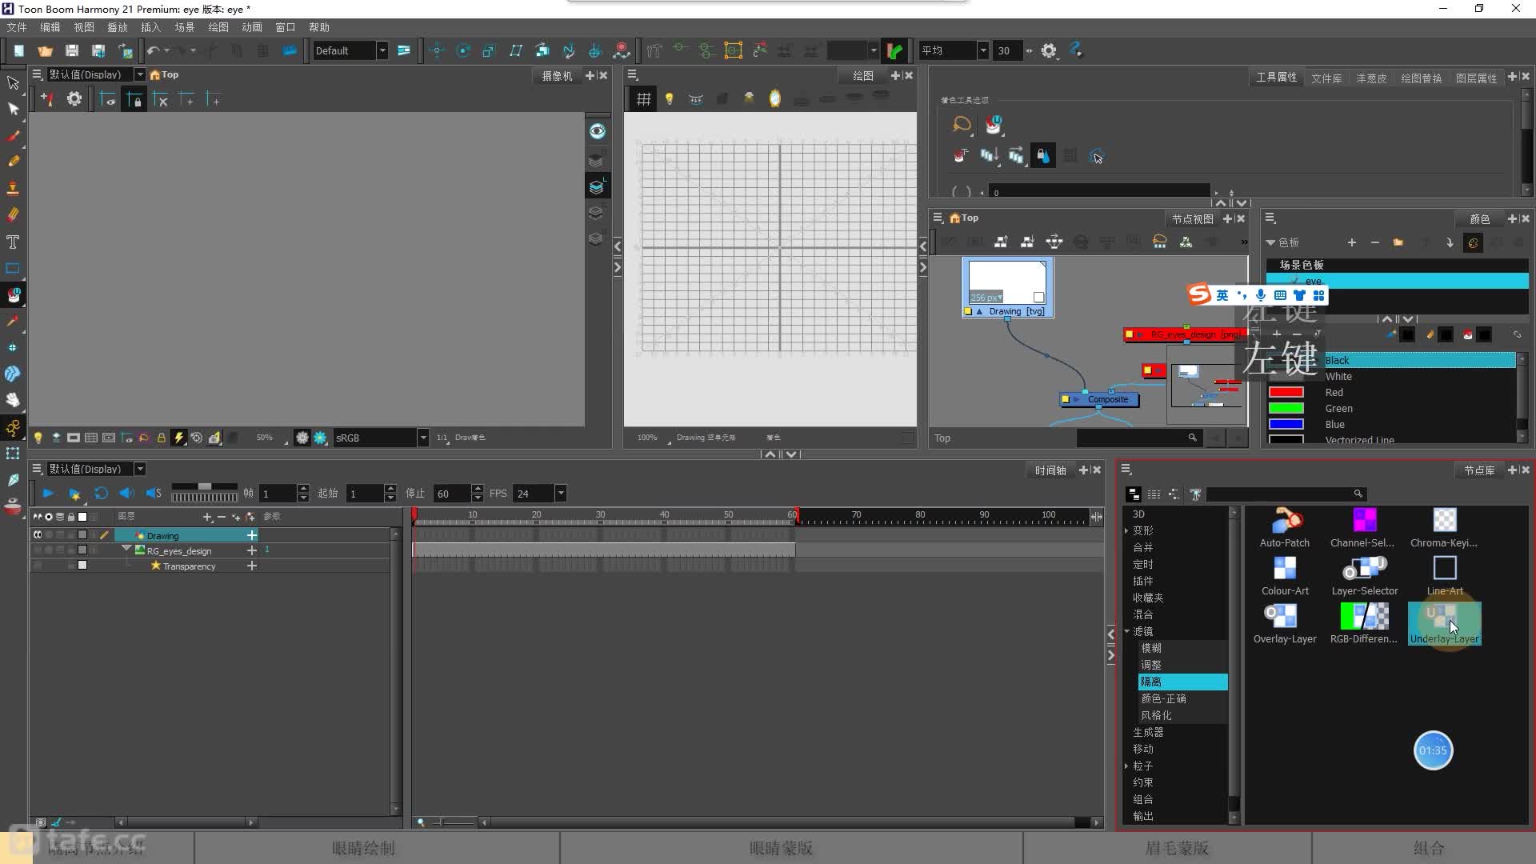1536x864 pixels.
Task: Open the FPS dropdown in timeline
Action: (x=560, y=494)
